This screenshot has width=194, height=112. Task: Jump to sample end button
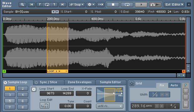pos(63,5)
